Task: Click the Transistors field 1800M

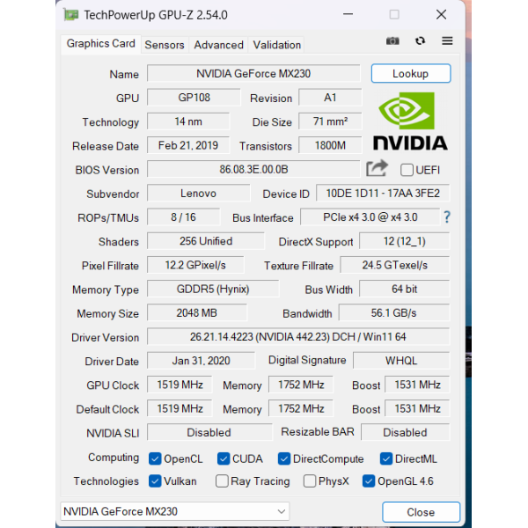Action: pos(330,145)
